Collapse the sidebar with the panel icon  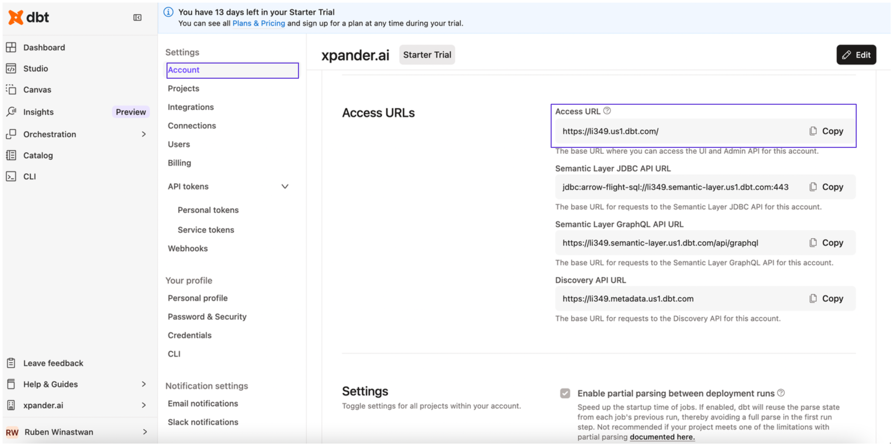[137, 17]
